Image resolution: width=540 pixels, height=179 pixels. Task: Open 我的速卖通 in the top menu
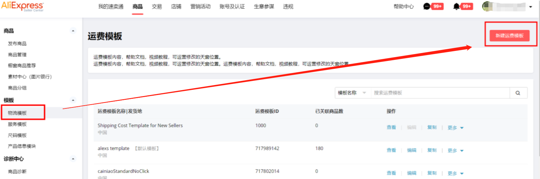[111, 7]
